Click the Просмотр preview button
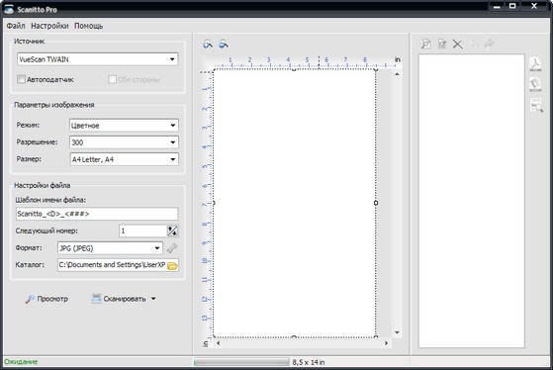 46,299
